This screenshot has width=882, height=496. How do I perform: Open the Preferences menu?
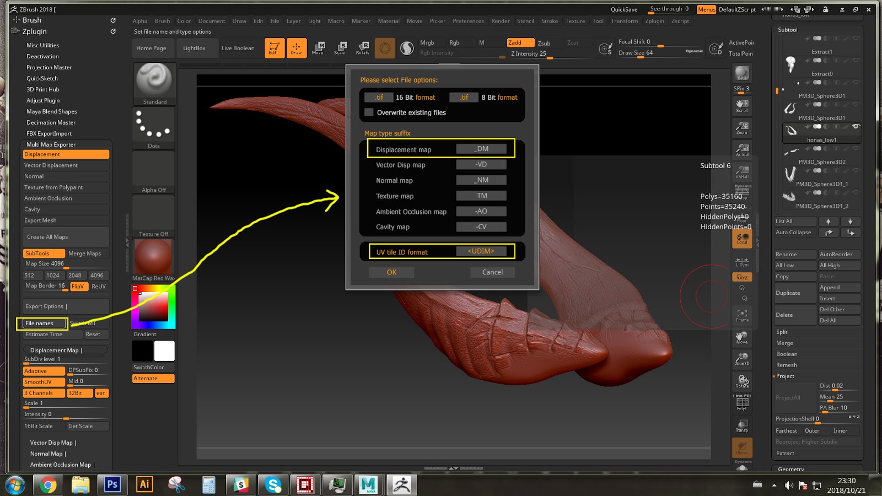pos(468,21)
